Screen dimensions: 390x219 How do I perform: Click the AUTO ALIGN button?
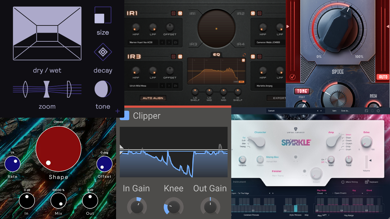[153, 98]
